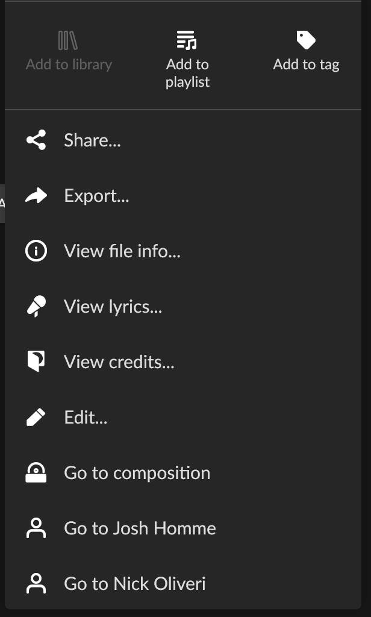The height and width of the screenshot is (617, 371).
Task: Select the "View credits..." text entry
Action: coord(119,362)
